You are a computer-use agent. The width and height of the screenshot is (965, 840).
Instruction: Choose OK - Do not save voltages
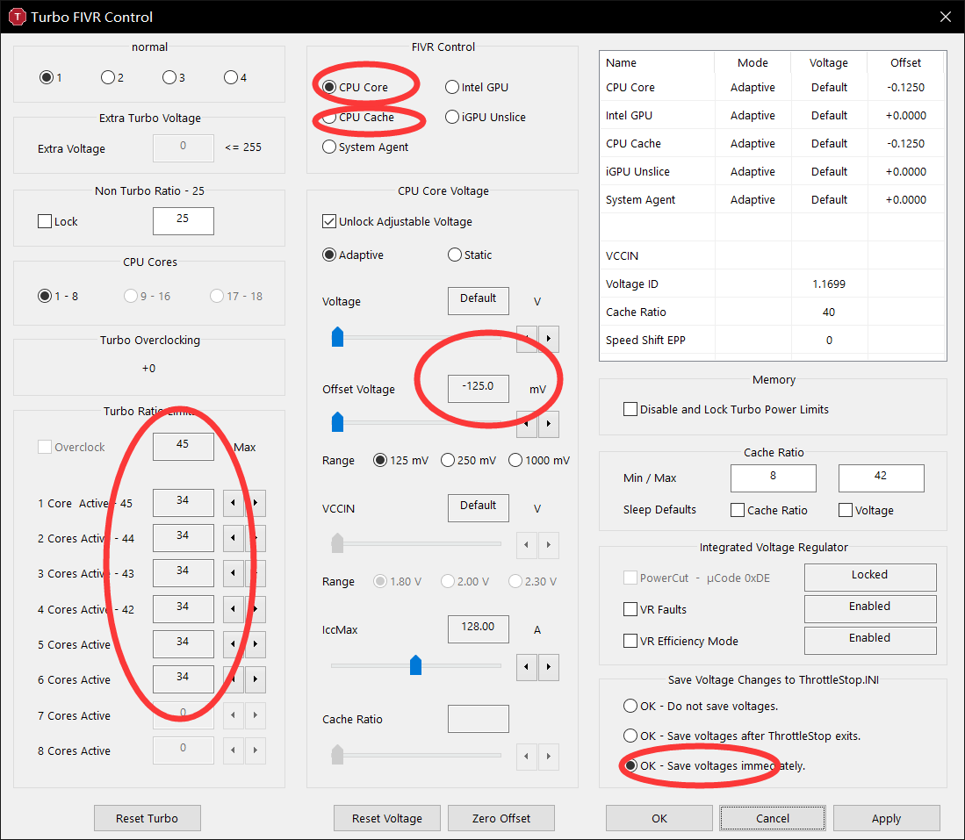701,706
